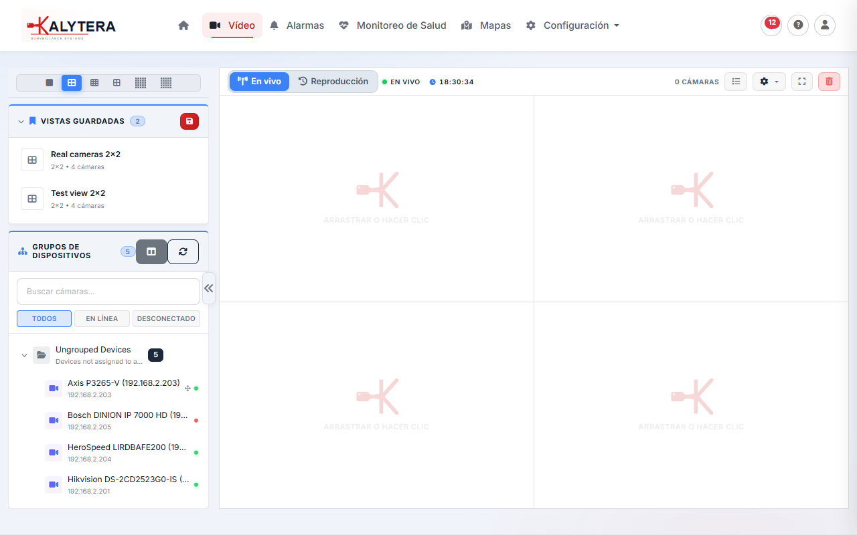
Task: Select the Bosch DINION IP 7000 HD camera
Action: (x=122, y=421)
